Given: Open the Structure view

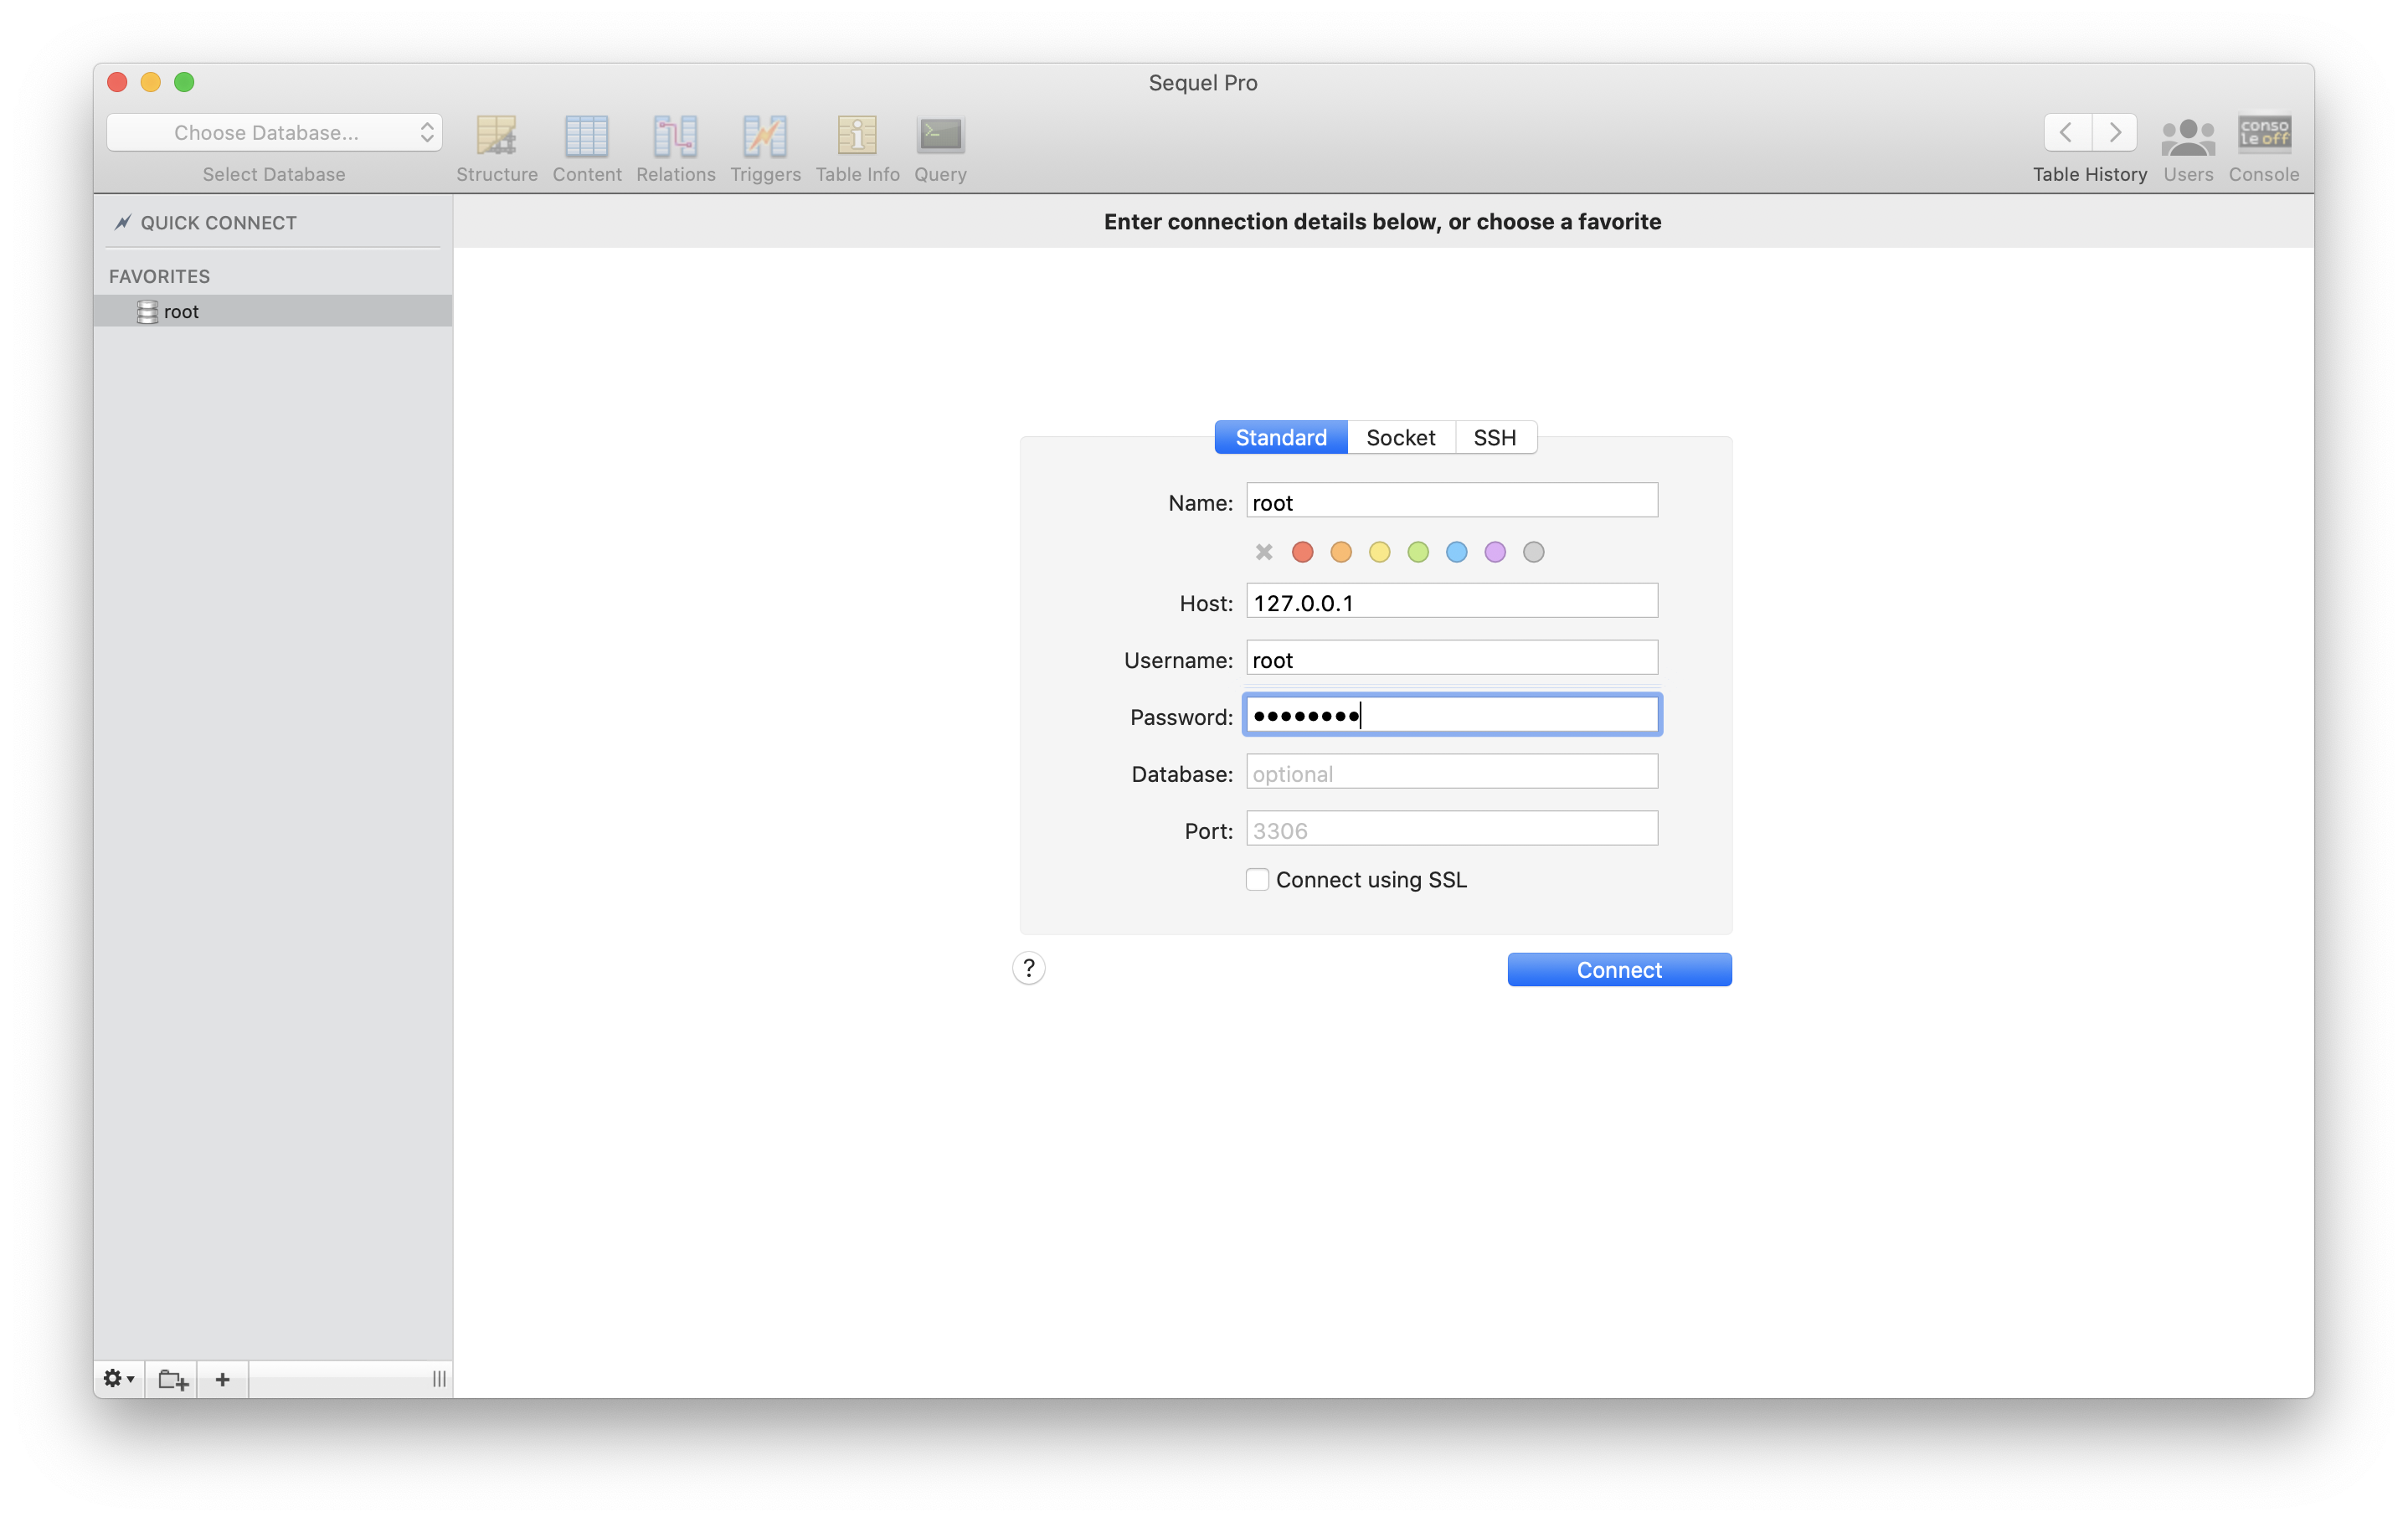Looking at the screenshot, I should tap(496, 137).
